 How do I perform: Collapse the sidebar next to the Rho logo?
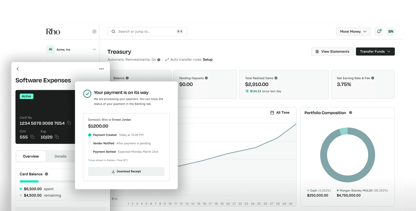point(94,31)
